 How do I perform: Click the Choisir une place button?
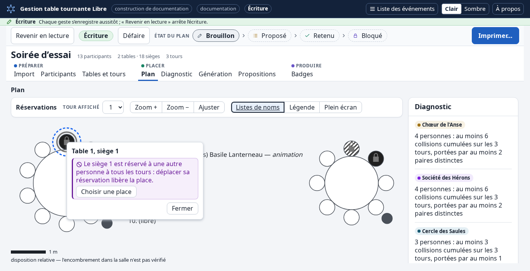coord(106,192)
